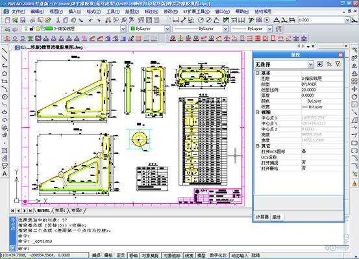Select the Polygon draw tool
359x259 pixels.
pyautogui.click(x=5, y=73)
